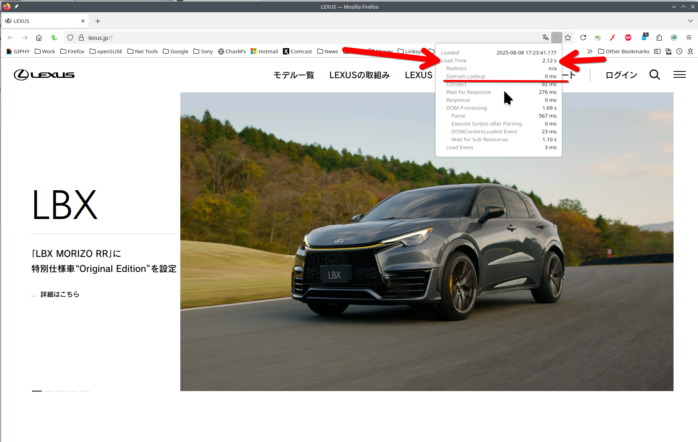Screen dimensions: 698x442
Task: Bookmark this page with the star icon
Action: (568, 37)
